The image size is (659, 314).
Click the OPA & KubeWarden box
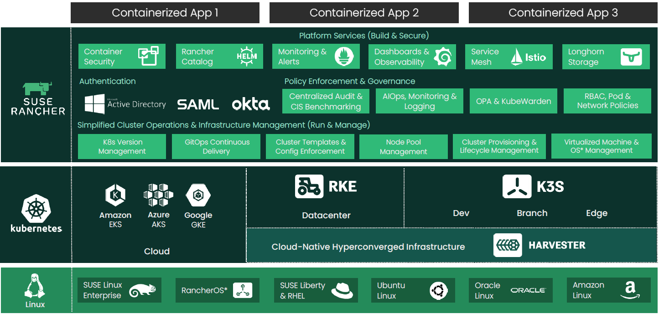point(514,101)
